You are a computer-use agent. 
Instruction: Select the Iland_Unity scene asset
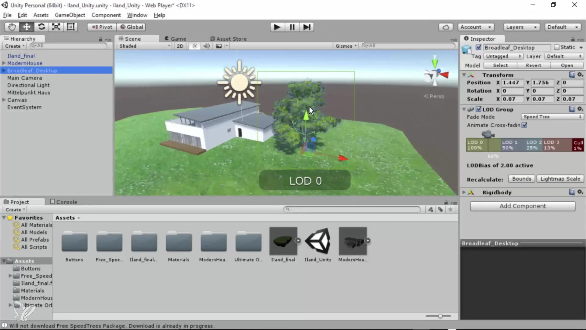(x=318, y=244)
